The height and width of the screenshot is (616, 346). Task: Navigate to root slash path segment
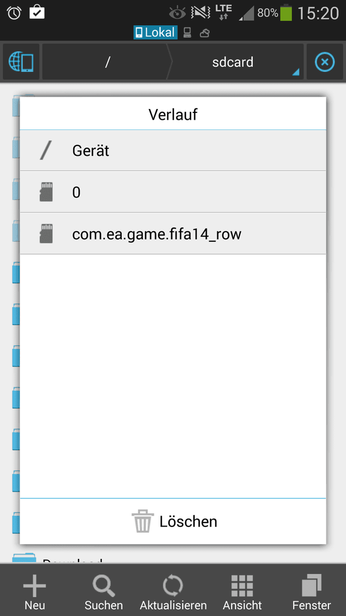106,62
